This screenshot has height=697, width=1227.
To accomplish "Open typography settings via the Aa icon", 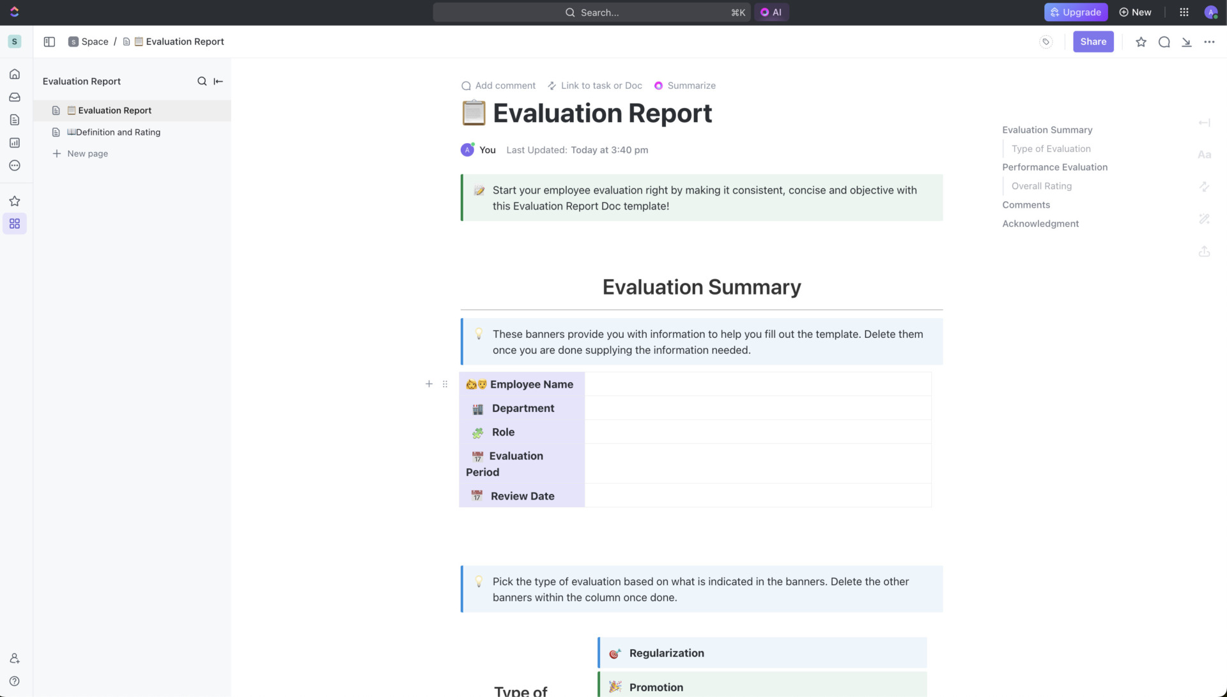I will click(1205, 154).
